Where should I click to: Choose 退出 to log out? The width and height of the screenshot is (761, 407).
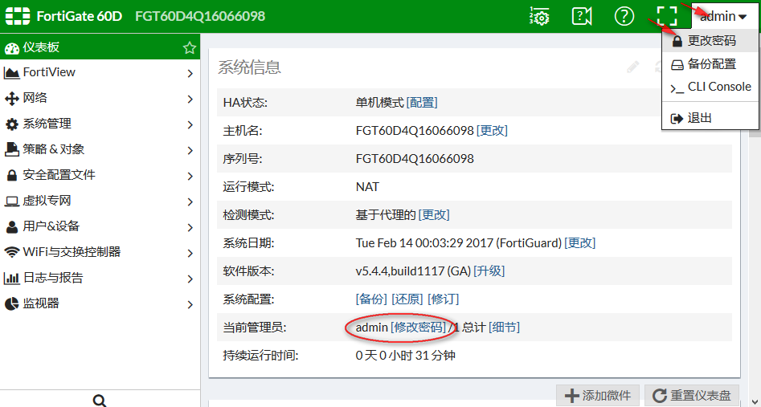point(710,118)
